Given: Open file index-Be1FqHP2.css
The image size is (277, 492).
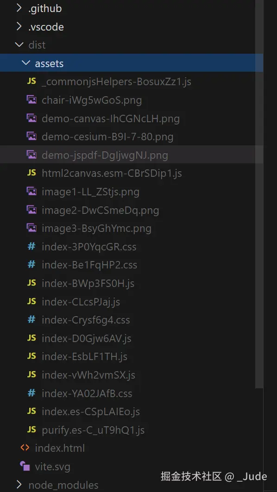Looking at the screenshot, I should pyautogui.click(x=89, y=265).
